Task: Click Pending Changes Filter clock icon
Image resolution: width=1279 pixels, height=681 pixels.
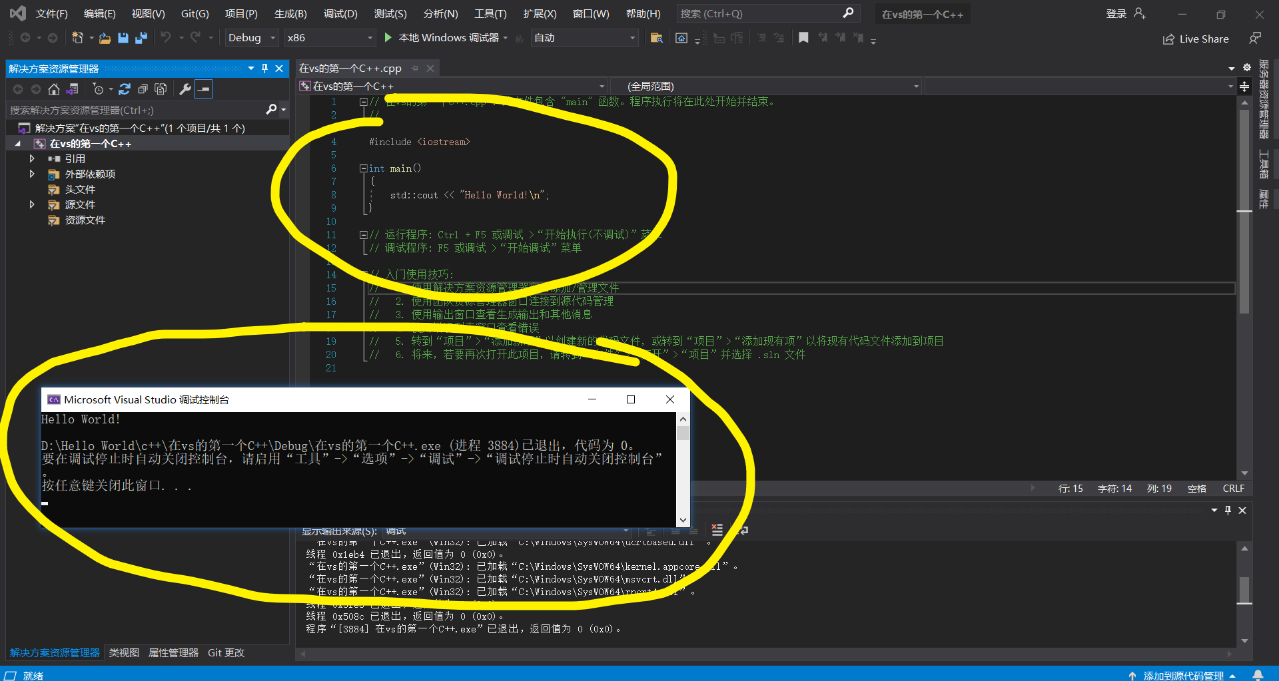Action: tap(98, 89)
